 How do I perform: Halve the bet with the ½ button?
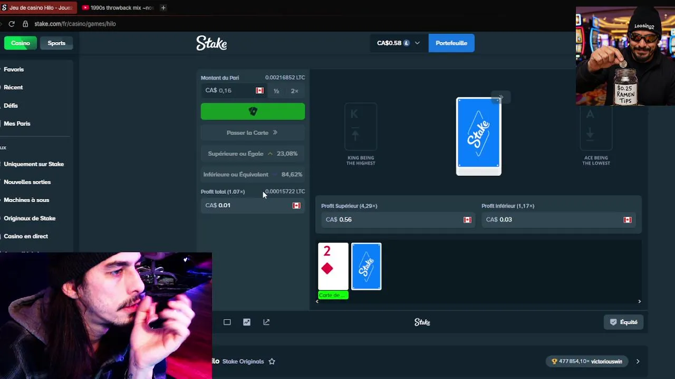point(276,91)
